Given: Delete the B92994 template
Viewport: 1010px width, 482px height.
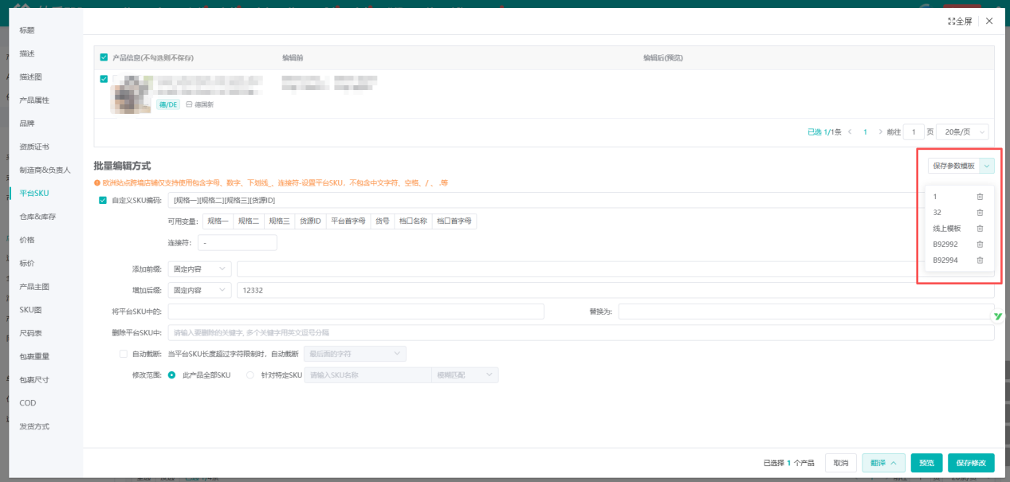Looking at the screenshot, I should pos(980,261).
